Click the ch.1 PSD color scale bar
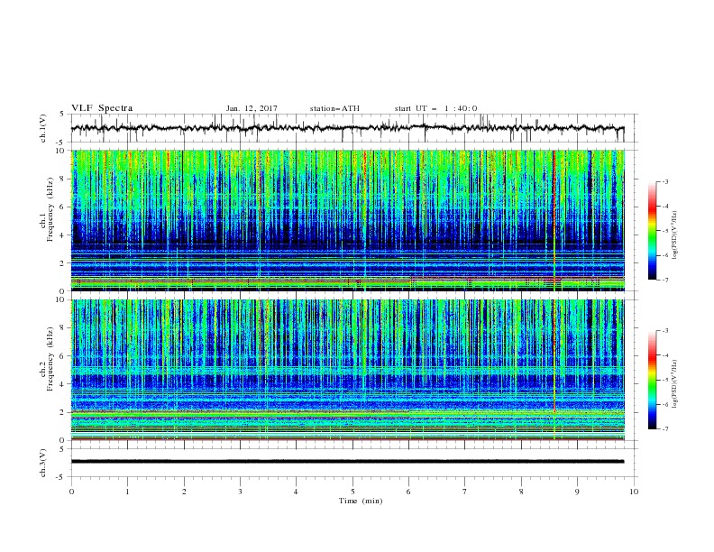The height and width of the screenshot is (552, 714). coord(652,231)
